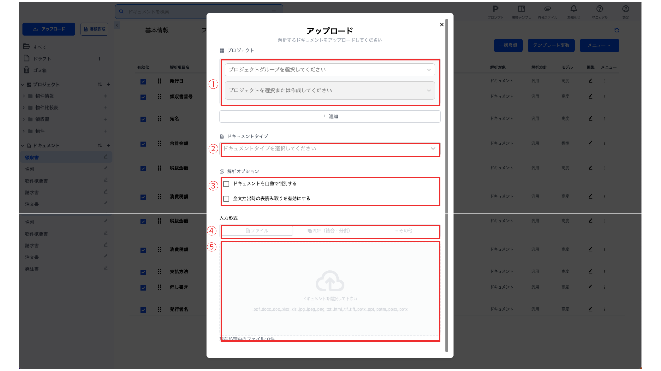Uncheck the 合計金額 row enable checkbox
Image resolution: width=661 pixels, height=371 pixels.
tap(143, 144)
